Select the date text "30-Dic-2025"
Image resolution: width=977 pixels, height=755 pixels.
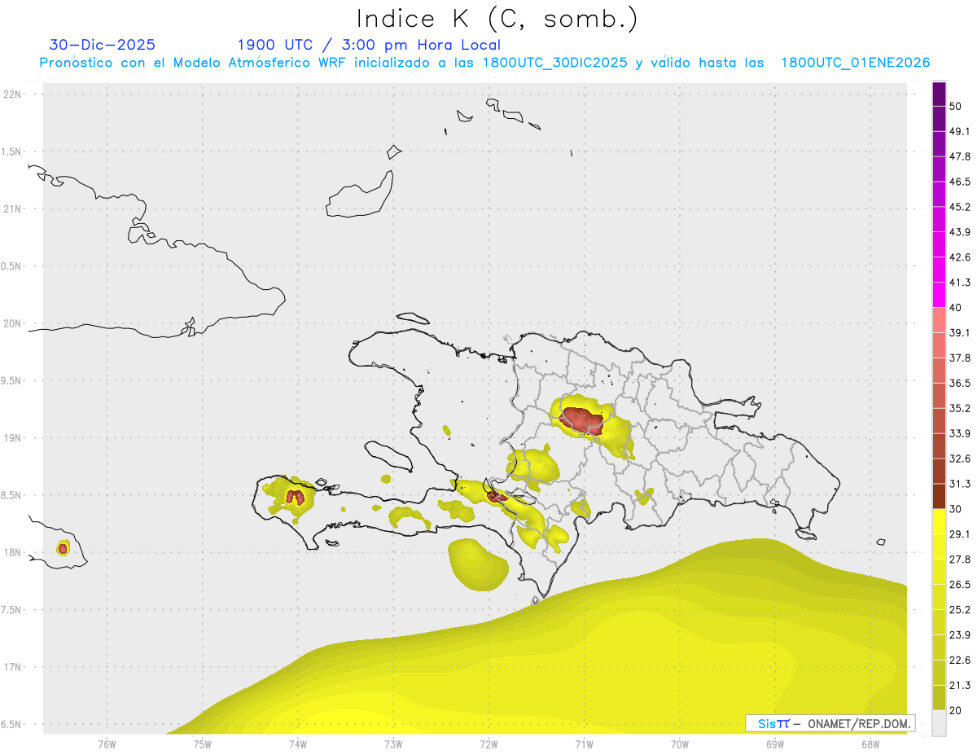pos(103,45)
